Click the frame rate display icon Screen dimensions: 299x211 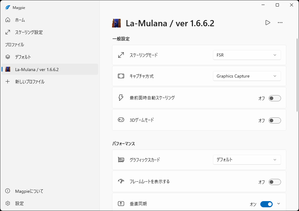(x=120, y=182)
